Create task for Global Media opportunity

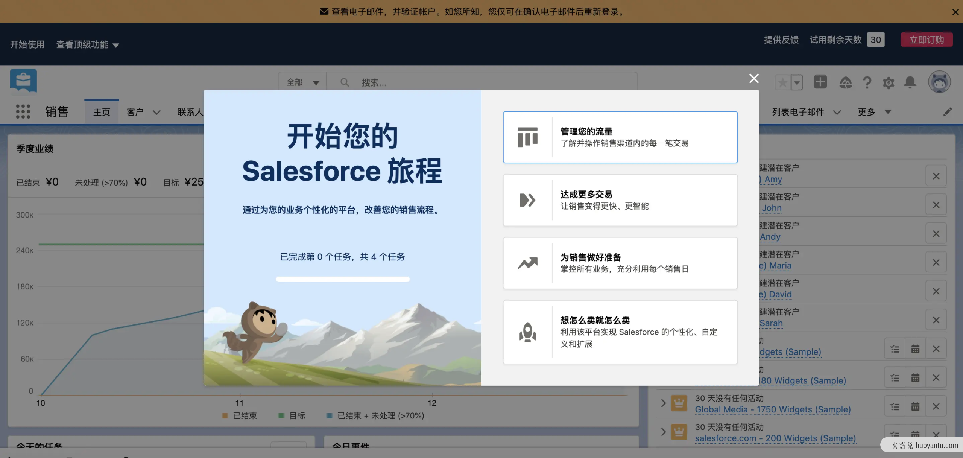pos(895,406)
